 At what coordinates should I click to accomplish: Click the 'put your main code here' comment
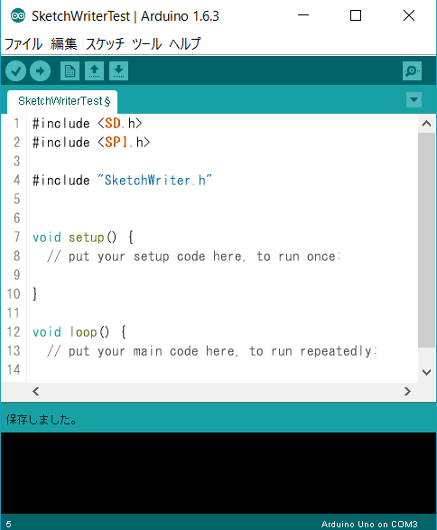tap(212, 351)
